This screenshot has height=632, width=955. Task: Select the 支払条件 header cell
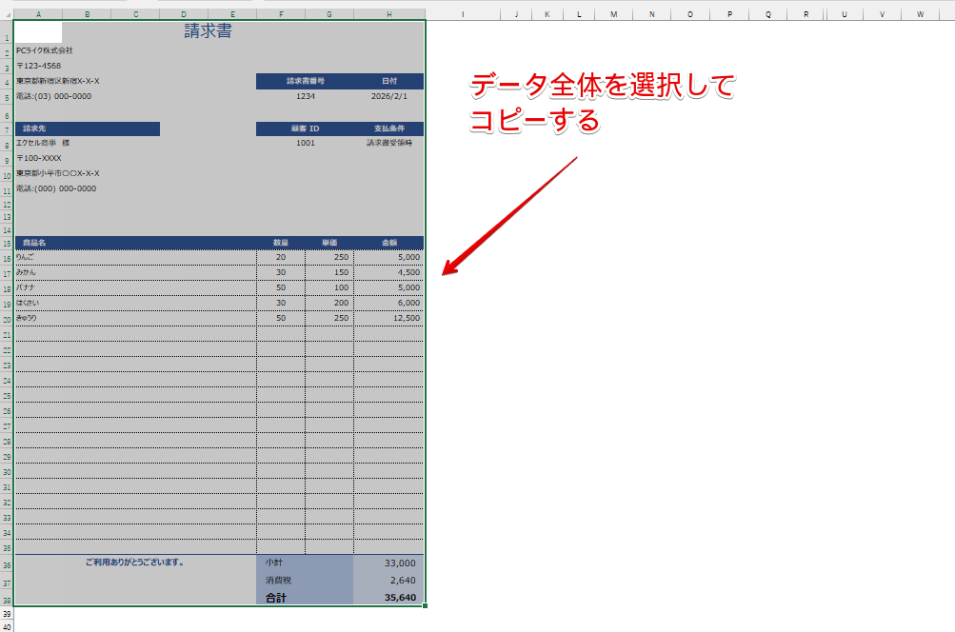(x=388, y=128)
